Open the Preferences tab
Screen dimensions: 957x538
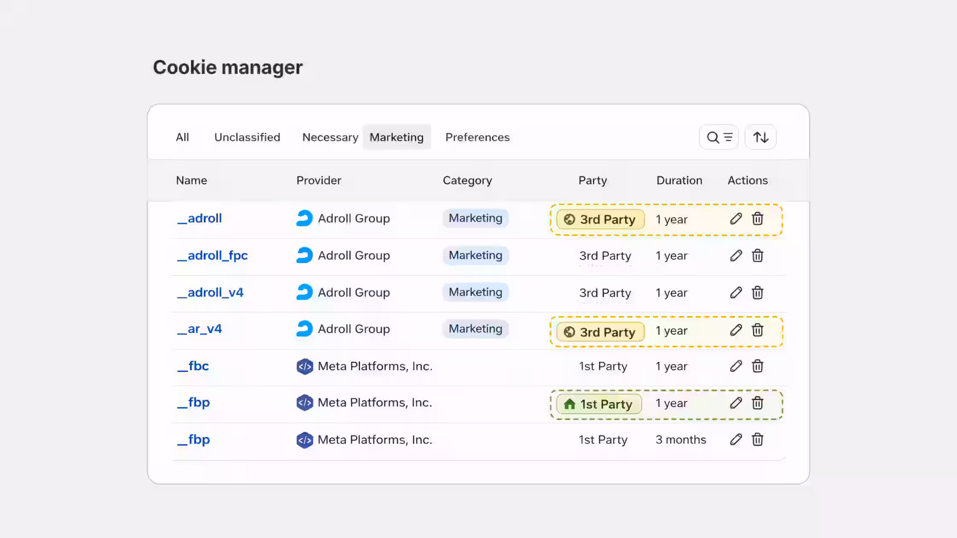click(478, 137)
